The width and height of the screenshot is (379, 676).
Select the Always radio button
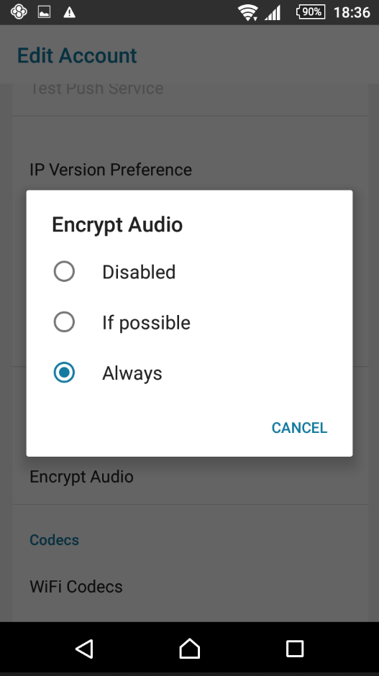(x=64, y=373)
